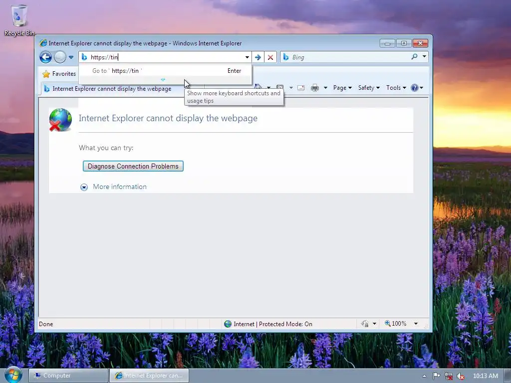Click the Internet Explorer title bar icon
The width and height of the screenshot is (511, 383).
pyautogui.click(x=43, y=43)
